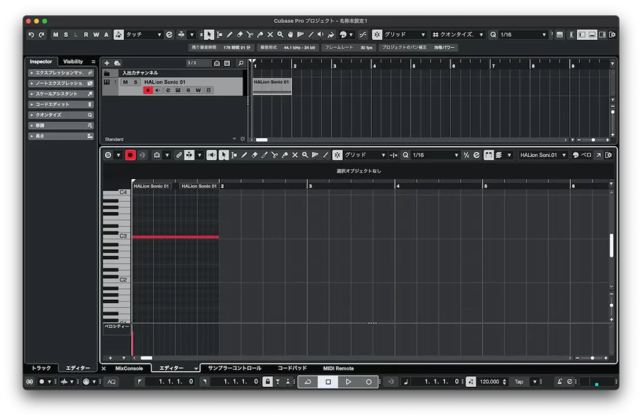The width and height of the screenshot is (642, 420).
Task: Click the Stop button in the transport bar
Action: point(328,381)
